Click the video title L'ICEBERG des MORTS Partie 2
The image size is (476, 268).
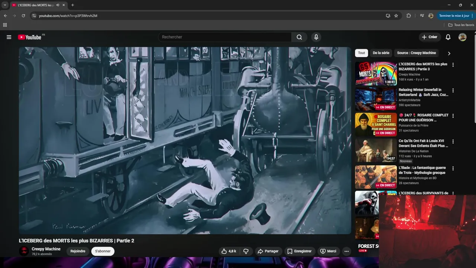pos(77,241)
